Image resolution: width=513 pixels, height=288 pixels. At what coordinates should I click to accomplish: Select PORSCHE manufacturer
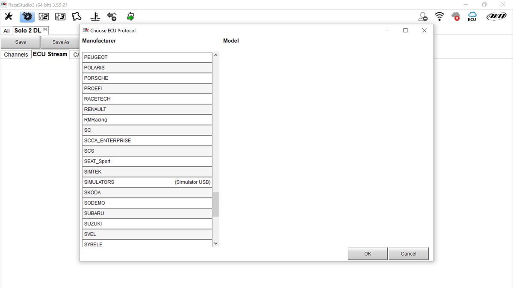pyautogui.click(x=147, y=78)
